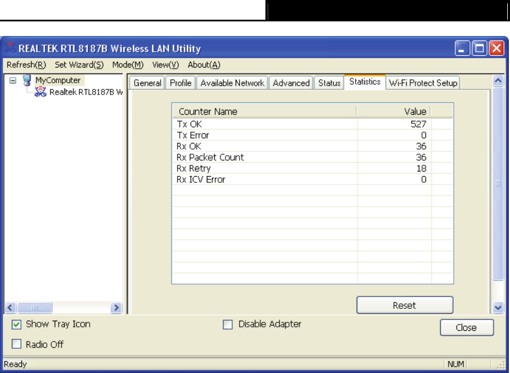This screenshot has width=510, height=373.
Task: Click the NUM status bar indicator
Action: coord(456,364)
